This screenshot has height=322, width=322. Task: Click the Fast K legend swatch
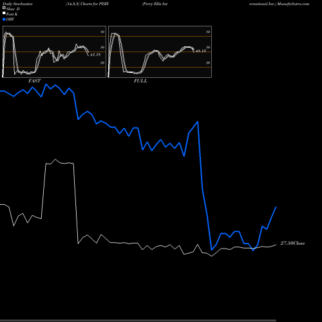click(x=4, y=14)
